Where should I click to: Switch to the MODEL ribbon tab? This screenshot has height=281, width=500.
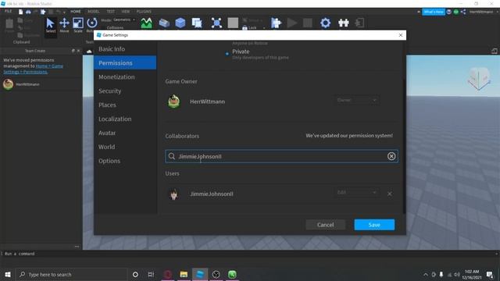pos(94,12)
